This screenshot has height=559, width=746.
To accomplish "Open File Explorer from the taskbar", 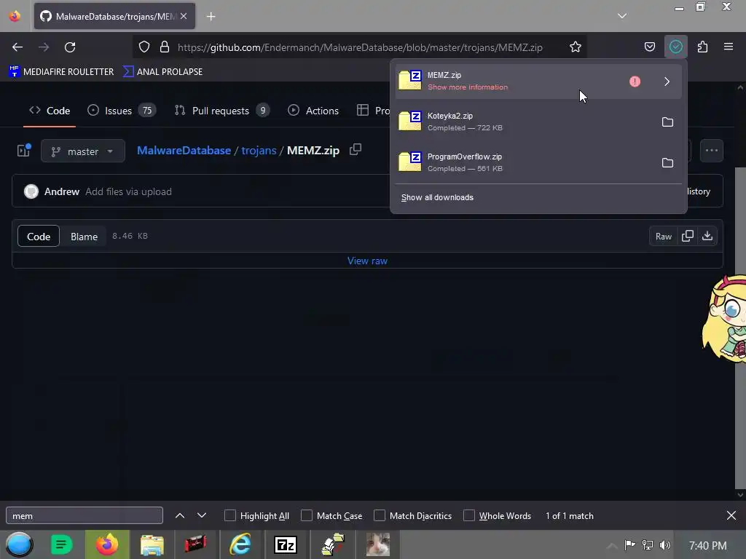I will tap(152, 544).
